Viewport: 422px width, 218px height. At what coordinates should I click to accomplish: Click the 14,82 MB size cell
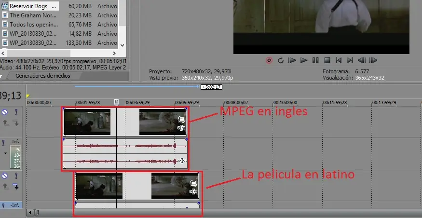click(x=80, y=34)
